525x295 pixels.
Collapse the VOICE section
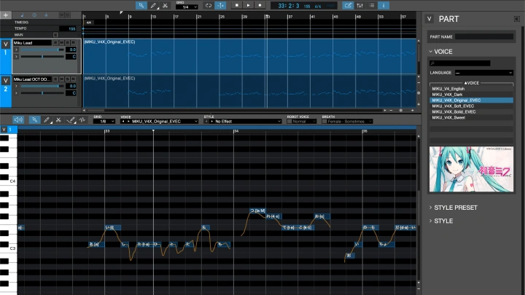431,52
